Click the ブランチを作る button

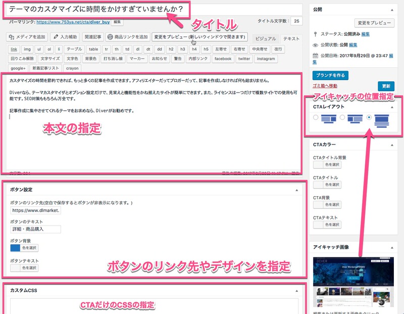330,75
